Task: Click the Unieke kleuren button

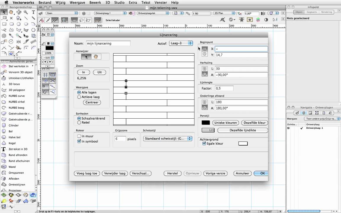Action: 226,122
